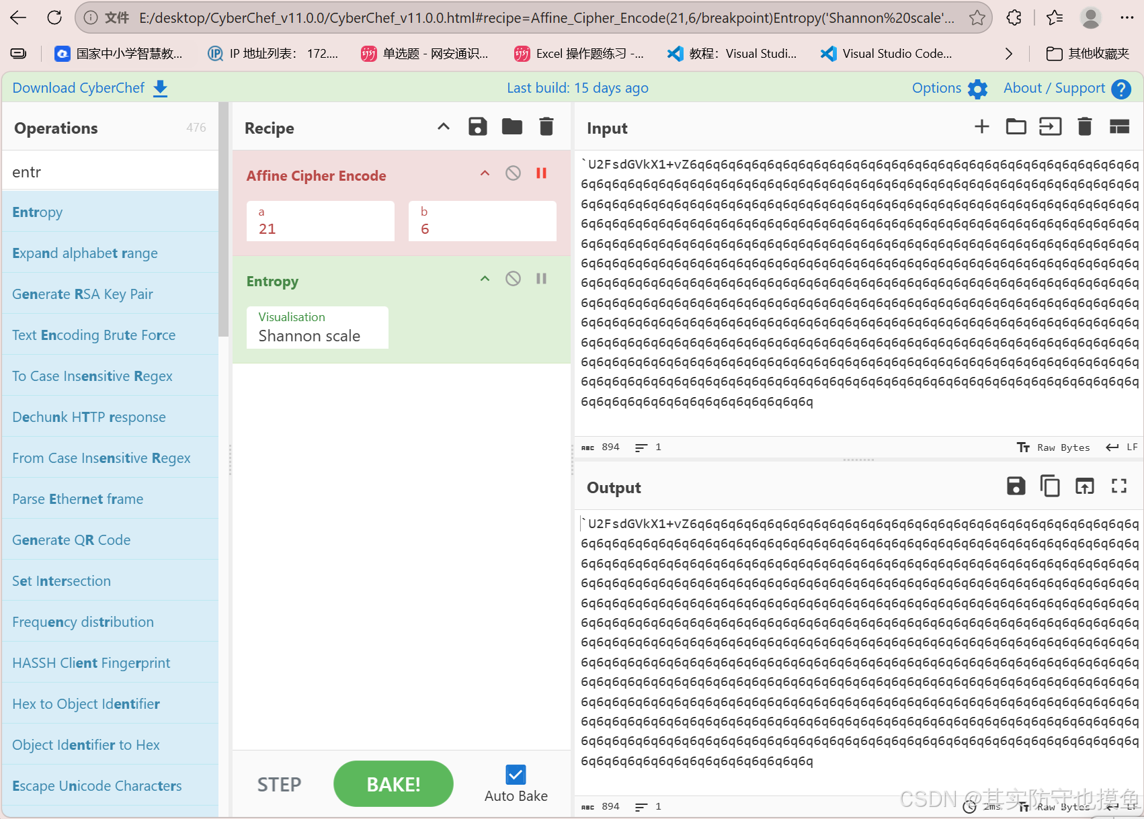The width and height of the screenshot is (1144, 819).
Task: Open the browser extensions puzzle icon
Action: tap(1014, 18)
